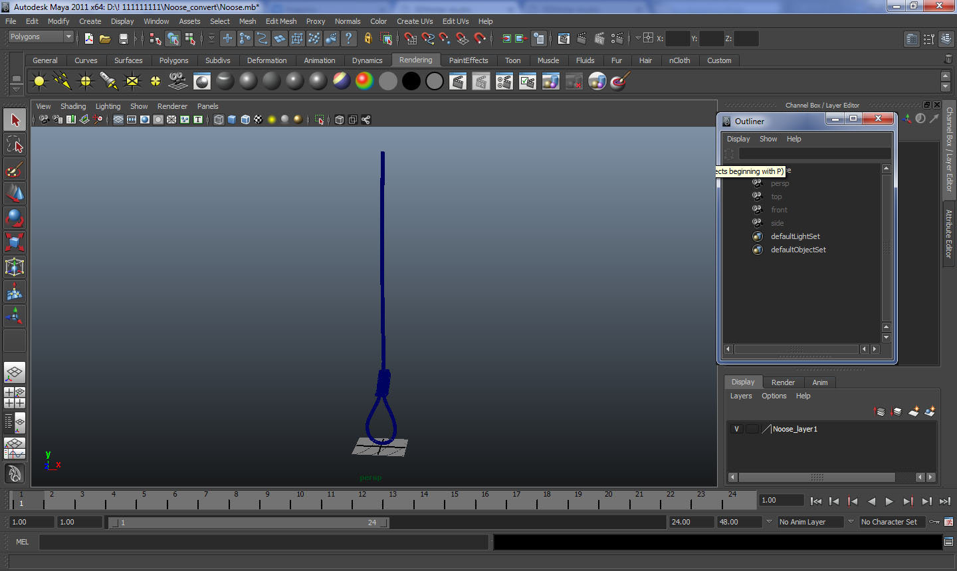Open the Create menu
Screen dimensions: 957x571
(90, 21)
